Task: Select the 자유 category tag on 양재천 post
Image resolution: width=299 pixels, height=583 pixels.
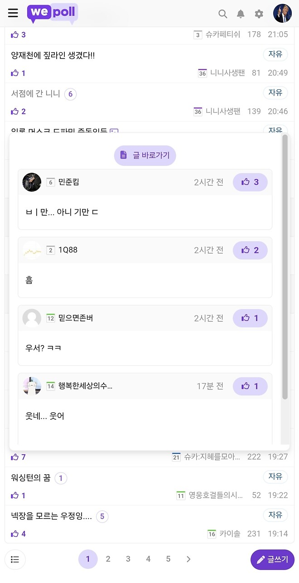Action: point(275,54)
